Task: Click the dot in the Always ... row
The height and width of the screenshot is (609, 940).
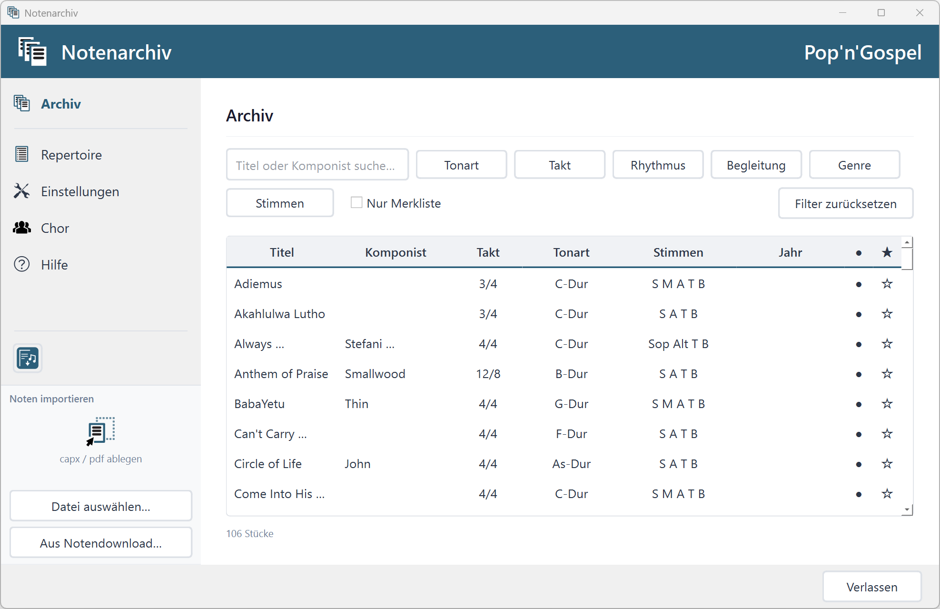Action: point(859,344)
